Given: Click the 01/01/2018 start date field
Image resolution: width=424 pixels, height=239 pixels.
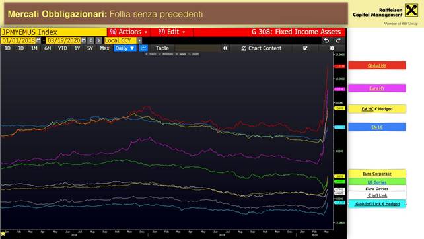Looking at the screenshot, I should (x=18, y=40).
